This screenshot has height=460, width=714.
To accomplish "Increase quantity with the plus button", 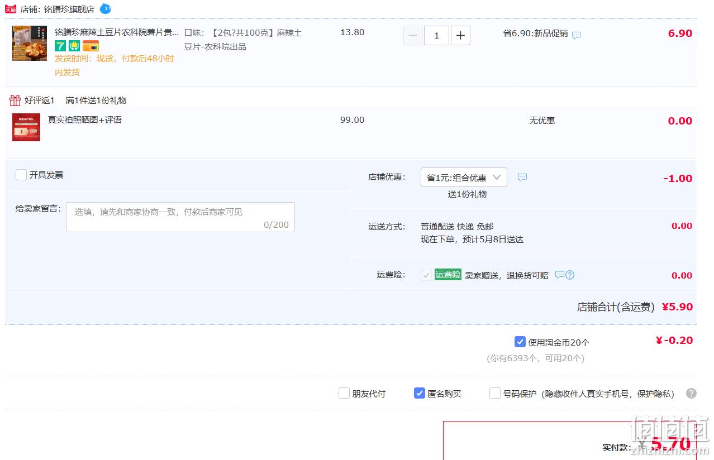I will tap(460, 36).
